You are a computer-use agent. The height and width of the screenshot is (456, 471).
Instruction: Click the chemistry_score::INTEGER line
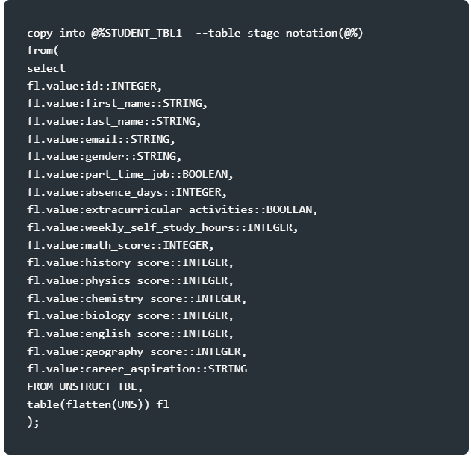pos(137,298)
